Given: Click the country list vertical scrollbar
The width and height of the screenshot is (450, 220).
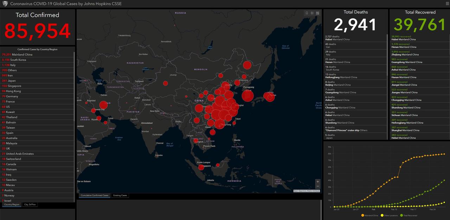Looking at the screenshot, I should click(74, 88).
